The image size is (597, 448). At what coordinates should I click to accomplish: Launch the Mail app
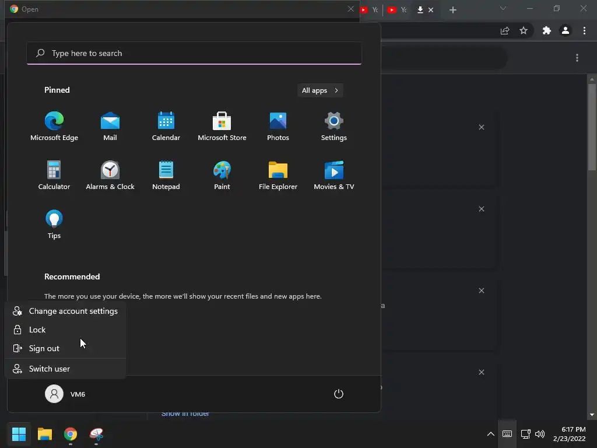(110, 127)
